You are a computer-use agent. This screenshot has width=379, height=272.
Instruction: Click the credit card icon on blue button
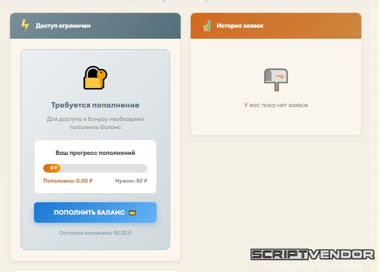click(x=132, y=213)
